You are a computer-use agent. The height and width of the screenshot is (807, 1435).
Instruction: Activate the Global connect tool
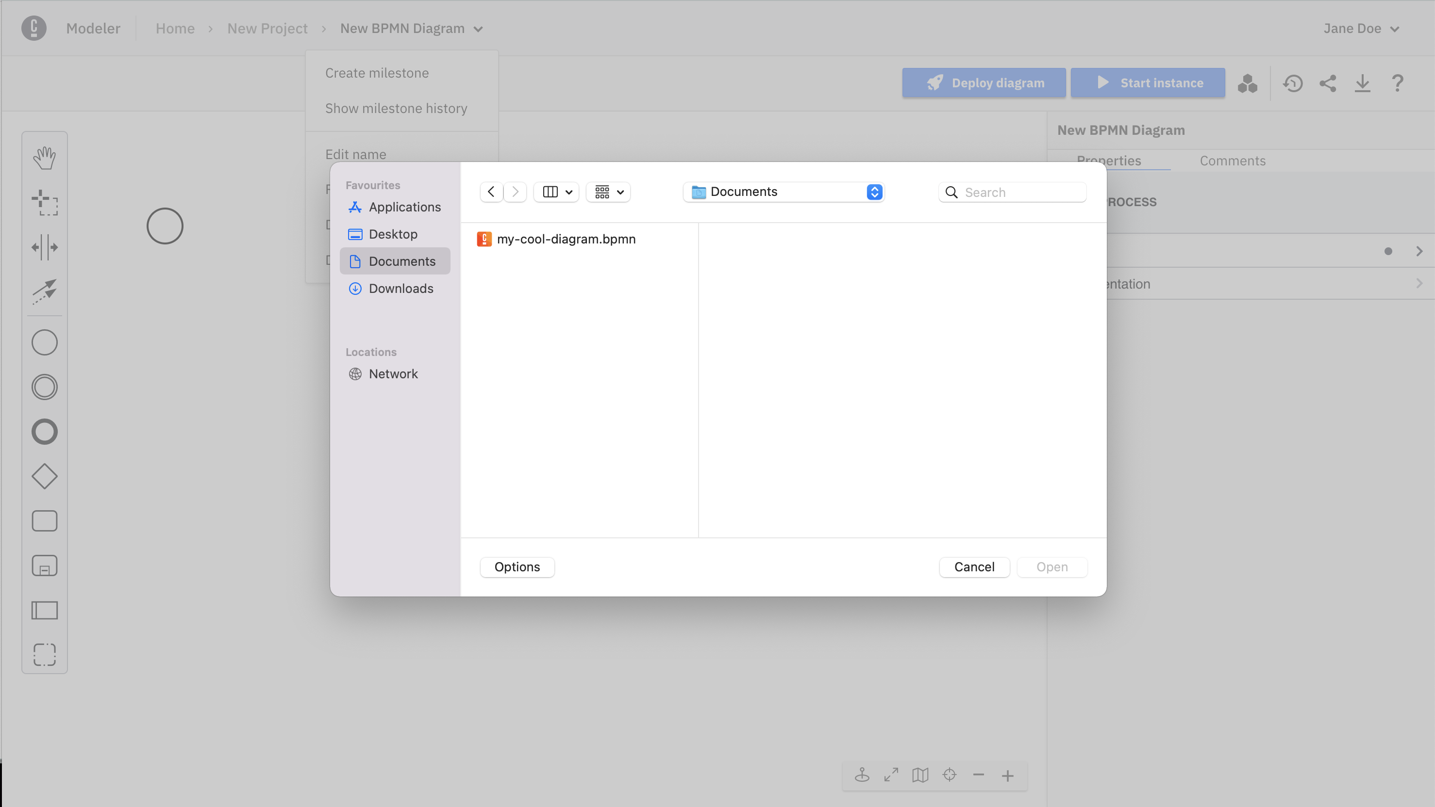click(x=45, y=291)
